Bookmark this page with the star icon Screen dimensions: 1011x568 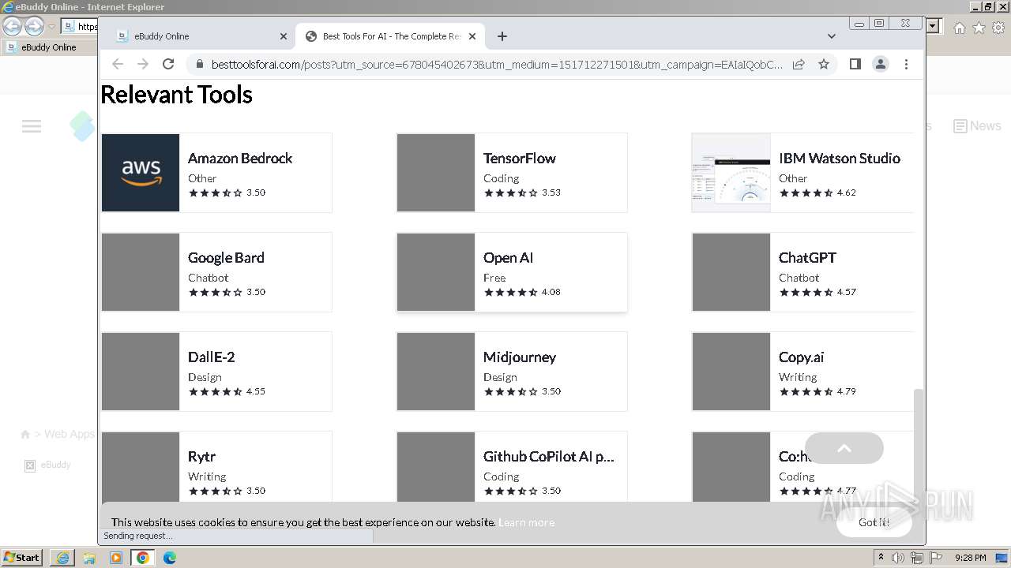[x=824, y=64]
